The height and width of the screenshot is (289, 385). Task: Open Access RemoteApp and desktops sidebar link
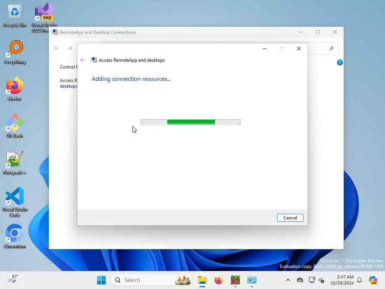tap(68, 83)
